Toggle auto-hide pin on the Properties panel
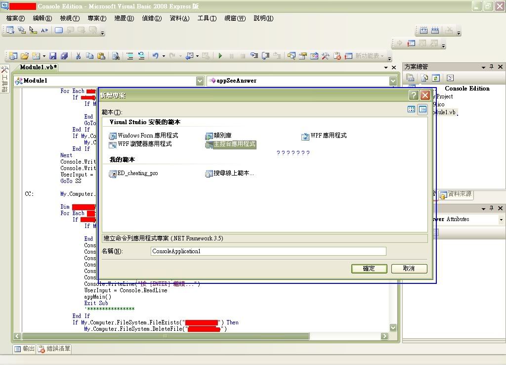 point(492,208)
